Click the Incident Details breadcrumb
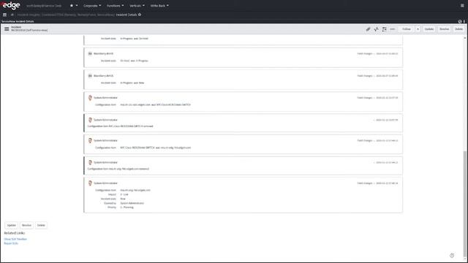Screen dimensions: 468x263 (127, 15)
